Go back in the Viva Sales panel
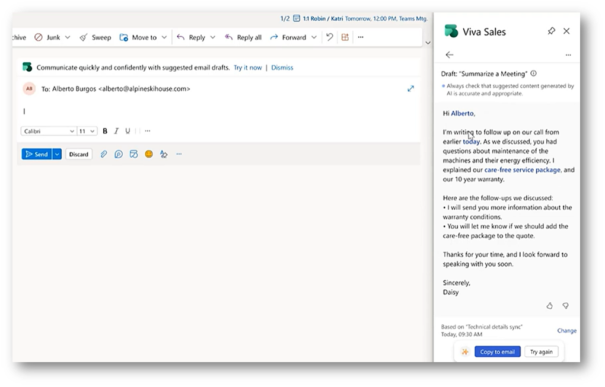This screenshot has width=605, height=387. click(x=450, y=54)
